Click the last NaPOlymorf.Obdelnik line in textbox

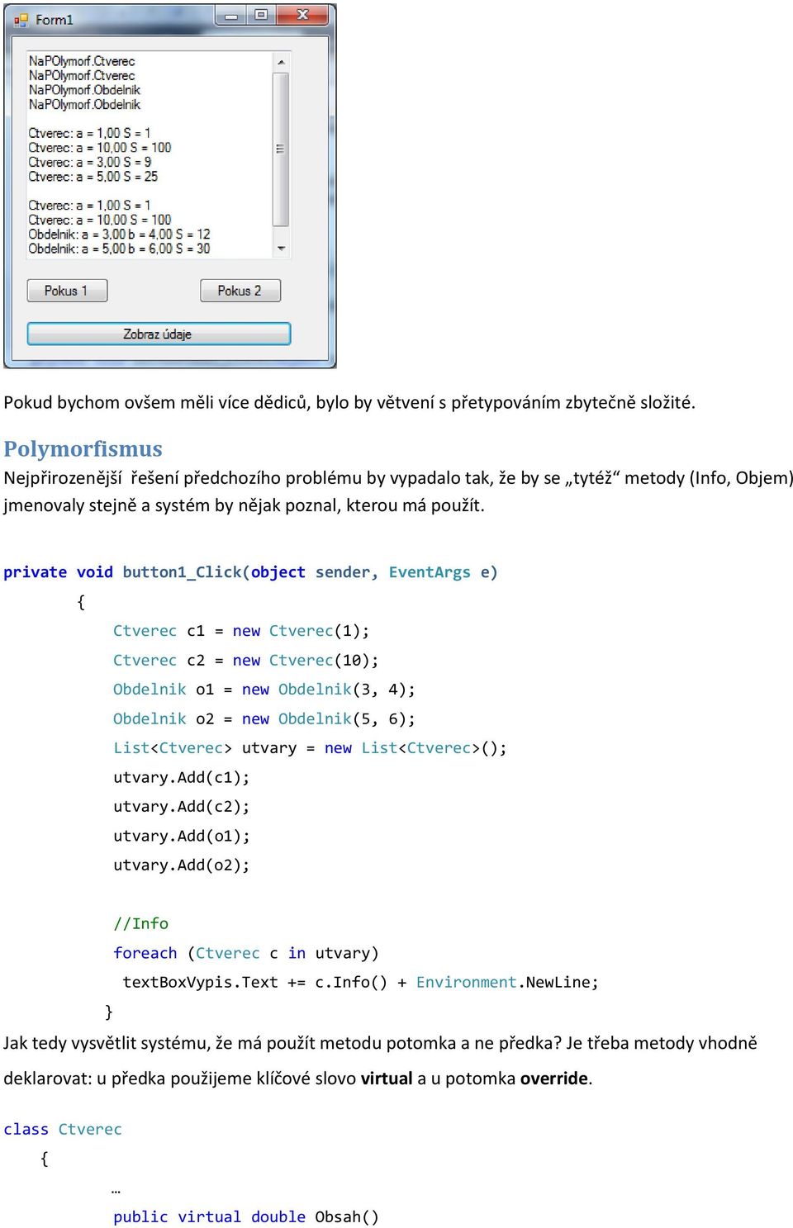tap(85, 105)
